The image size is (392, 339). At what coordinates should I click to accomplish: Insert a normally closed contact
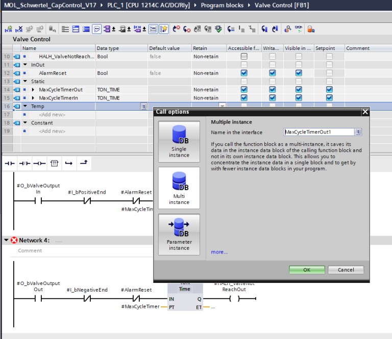tap(25, 163)
